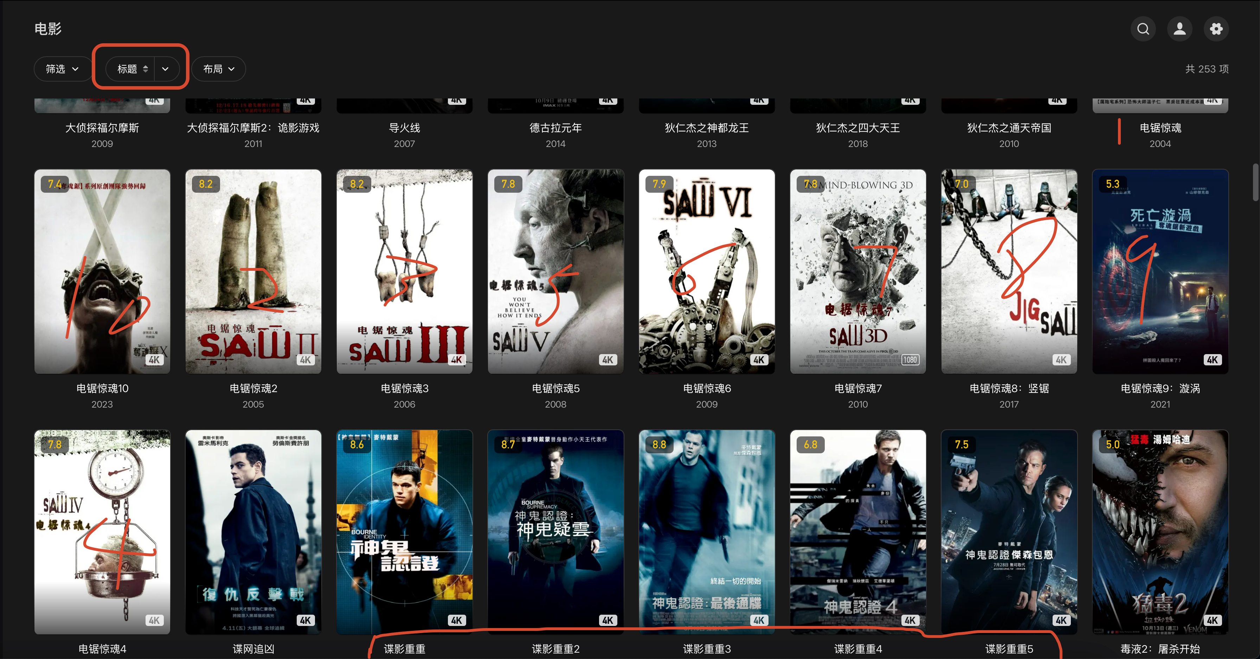Screen dimensions: 1260x659
Task: Open the search icon in the header
Action: tap(1143, 29)
